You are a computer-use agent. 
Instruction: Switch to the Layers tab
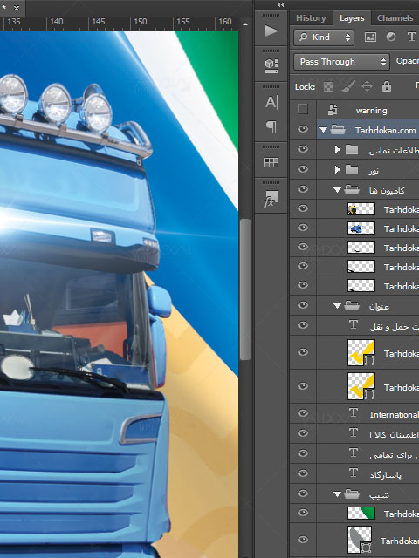point(352,17)
